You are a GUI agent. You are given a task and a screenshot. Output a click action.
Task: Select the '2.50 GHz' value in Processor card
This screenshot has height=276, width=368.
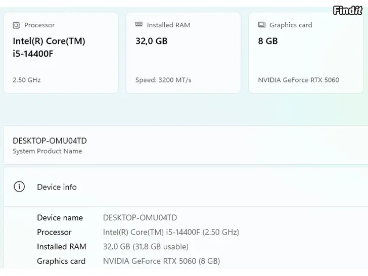(27, 80)
